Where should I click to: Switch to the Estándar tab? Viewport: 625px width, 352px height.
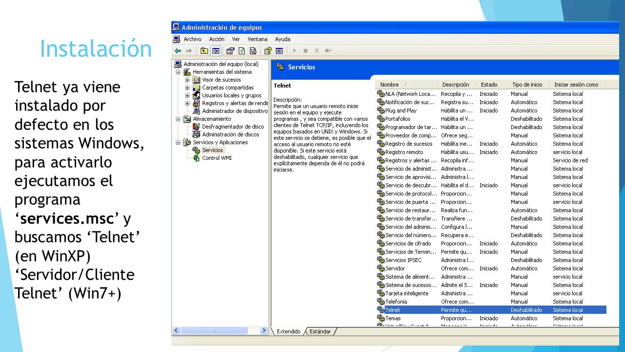tap(320, 331)
